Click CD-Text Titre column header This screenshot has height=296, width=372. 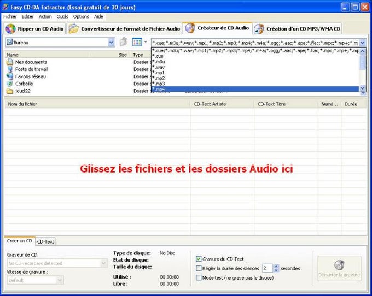tap(286, 104)
